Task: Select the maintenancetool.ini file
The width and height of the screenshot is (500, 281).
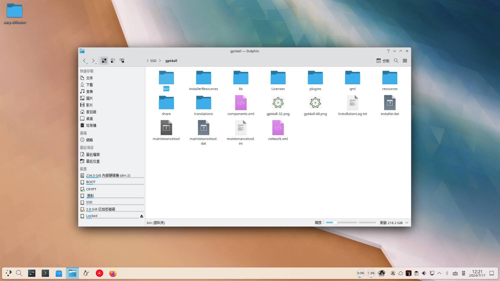Action: point(241,133)
